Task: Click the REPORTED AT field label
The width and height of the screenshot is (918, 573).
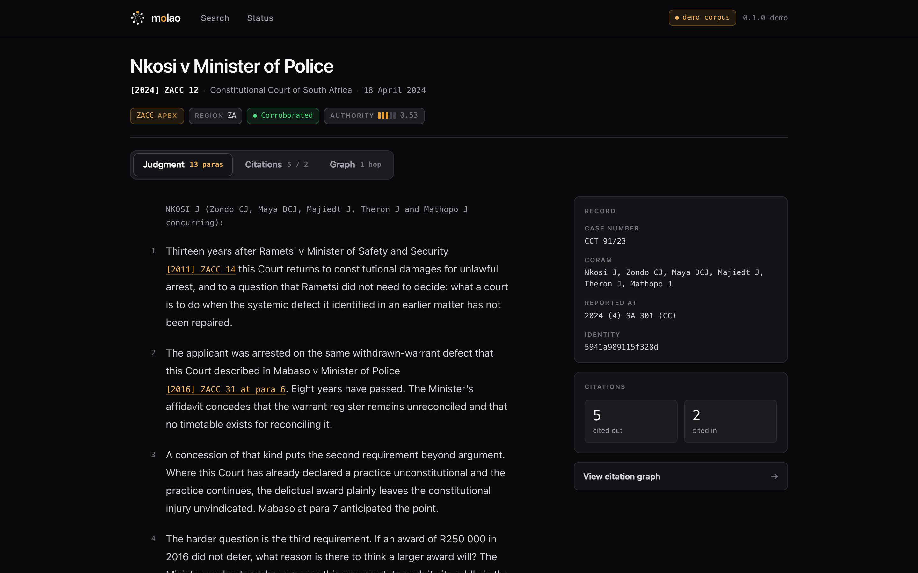Action: pos(610,303)
